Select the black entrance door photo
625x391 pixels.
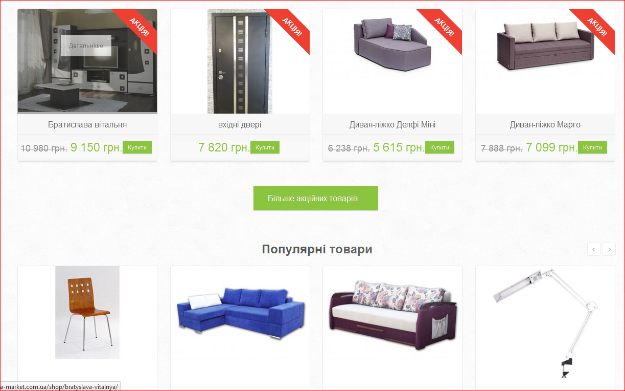(240, 61)
